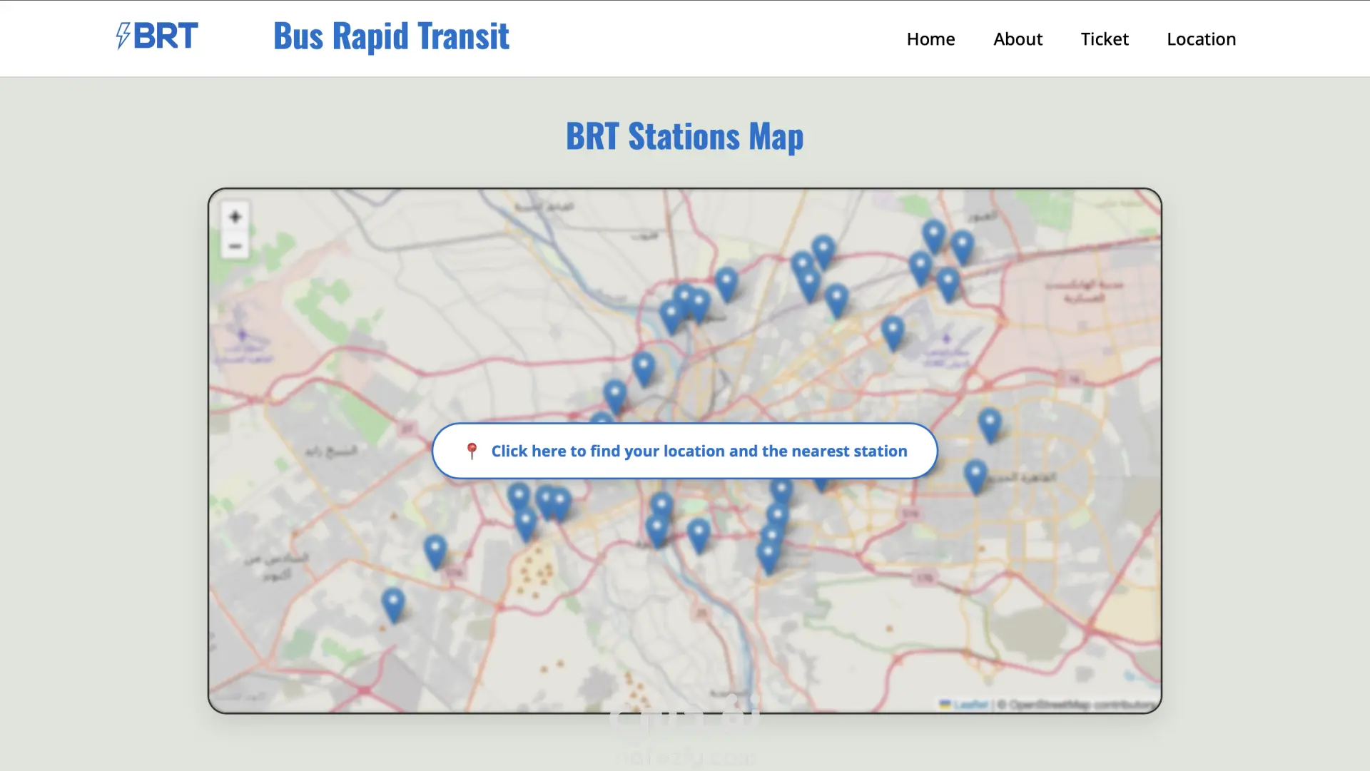
Task: Select the southwesternmost station marker on the map
Action: 393,604
